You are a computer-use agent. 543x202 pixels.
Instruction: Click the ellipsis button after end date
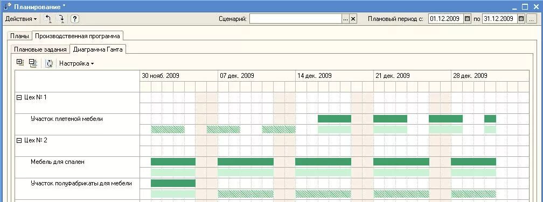[532, 19]
